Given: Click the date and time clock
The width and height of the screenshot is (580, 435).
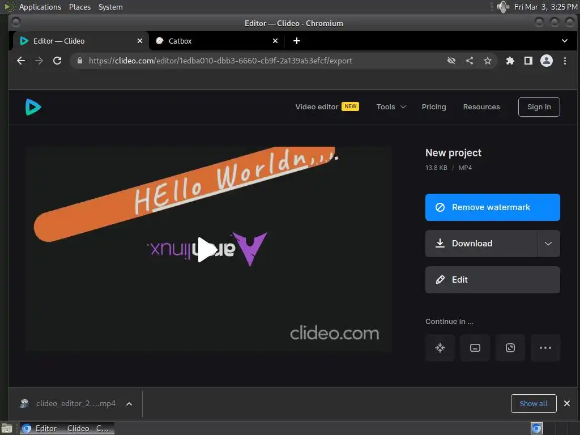Looking at the screenshot, I should pyautogui.click(x=545, y=7).
